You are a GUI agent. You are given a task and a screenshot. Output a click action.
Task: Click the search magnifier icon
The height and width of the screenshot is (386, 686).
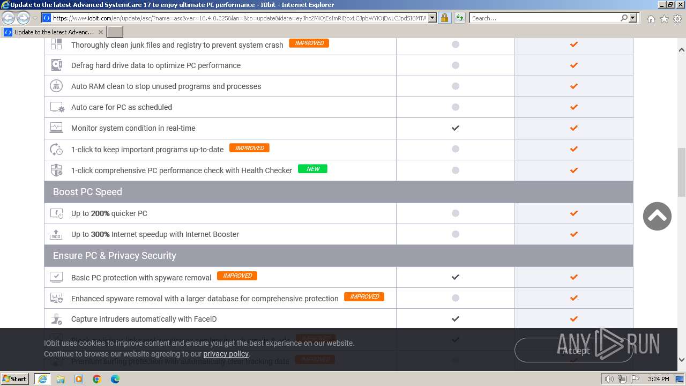[x=624, y=18]
